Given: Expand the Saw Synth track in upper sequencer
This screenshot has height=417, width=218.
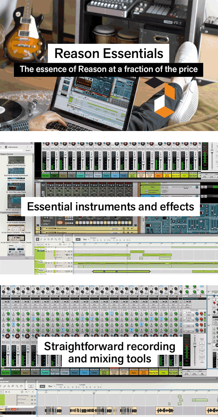Looking at the screenshot, I should click(35, 269).
